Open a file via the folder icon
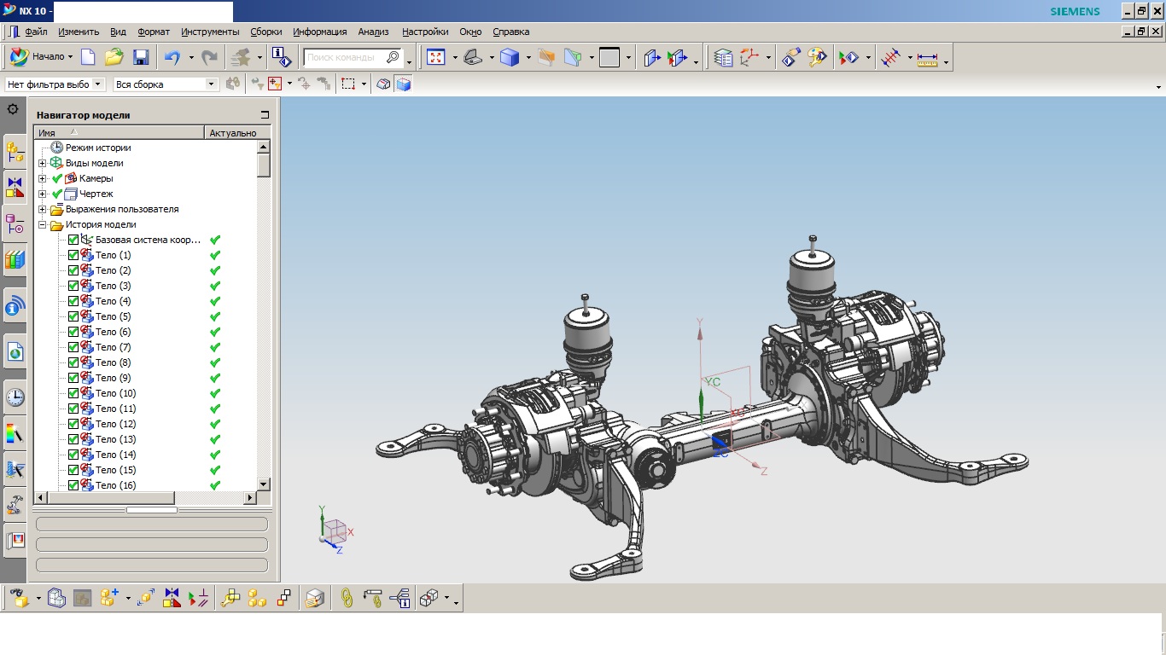 pos(114,57)
